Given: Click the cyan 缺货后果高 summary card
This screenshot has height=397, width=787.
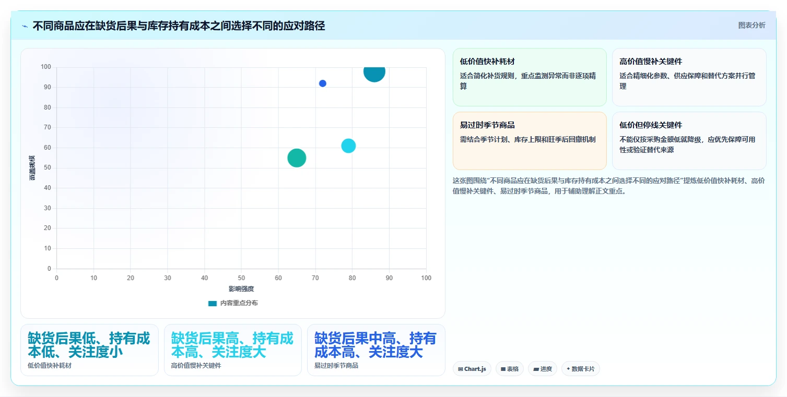Looking at the screenshot, I should (233, 350).
